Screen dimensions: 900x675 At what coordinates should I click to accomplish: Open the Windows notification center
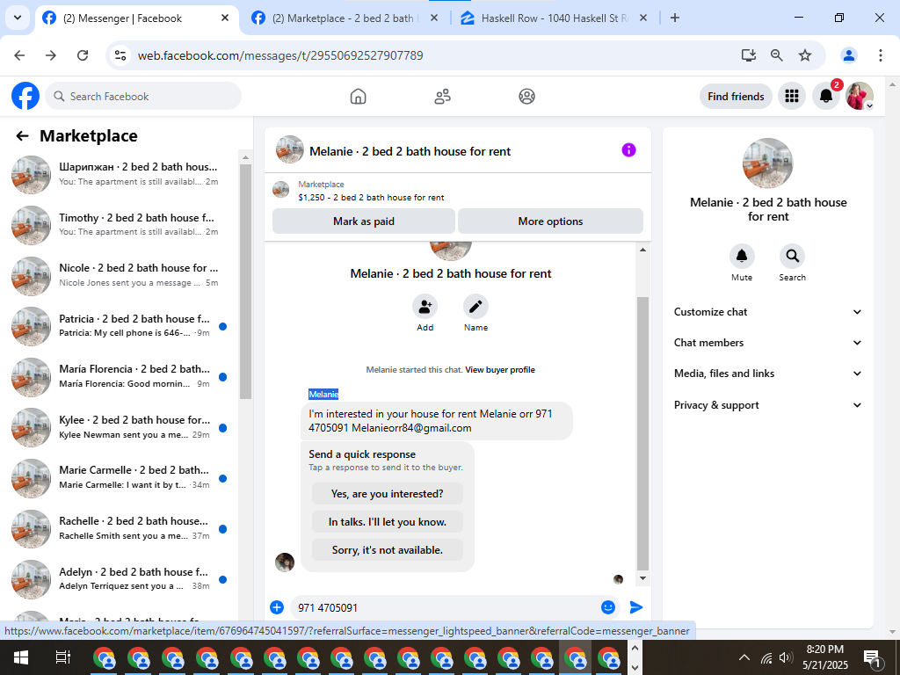coord(872,657)
